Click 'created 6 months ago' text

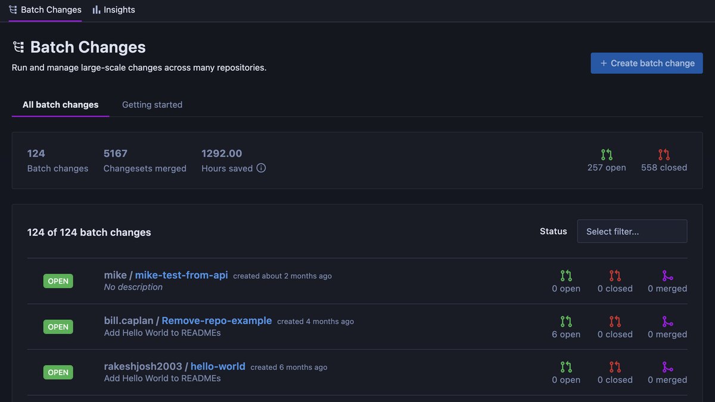coord(289,367)
